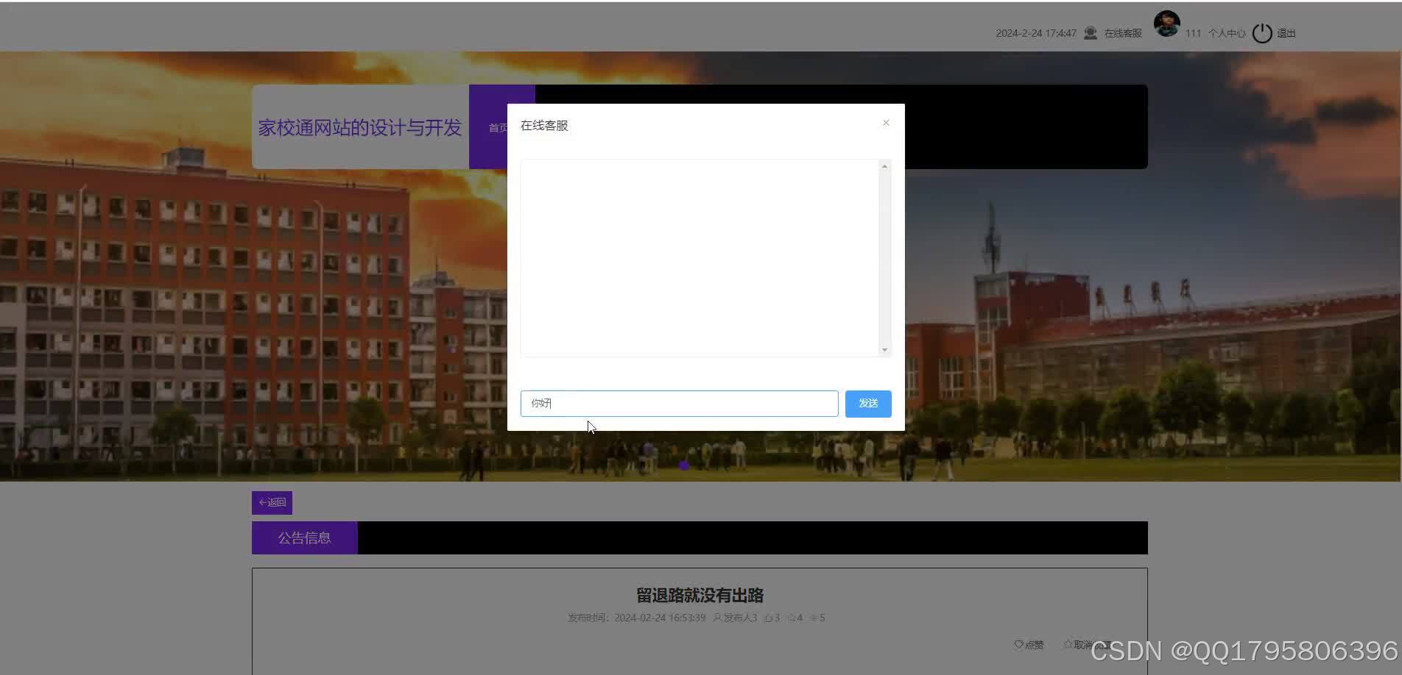Click the user avatar thumbnail in header
The height and width of the screenshot is (675, 1402).
pyautogui.click(x=1166, y=22)
